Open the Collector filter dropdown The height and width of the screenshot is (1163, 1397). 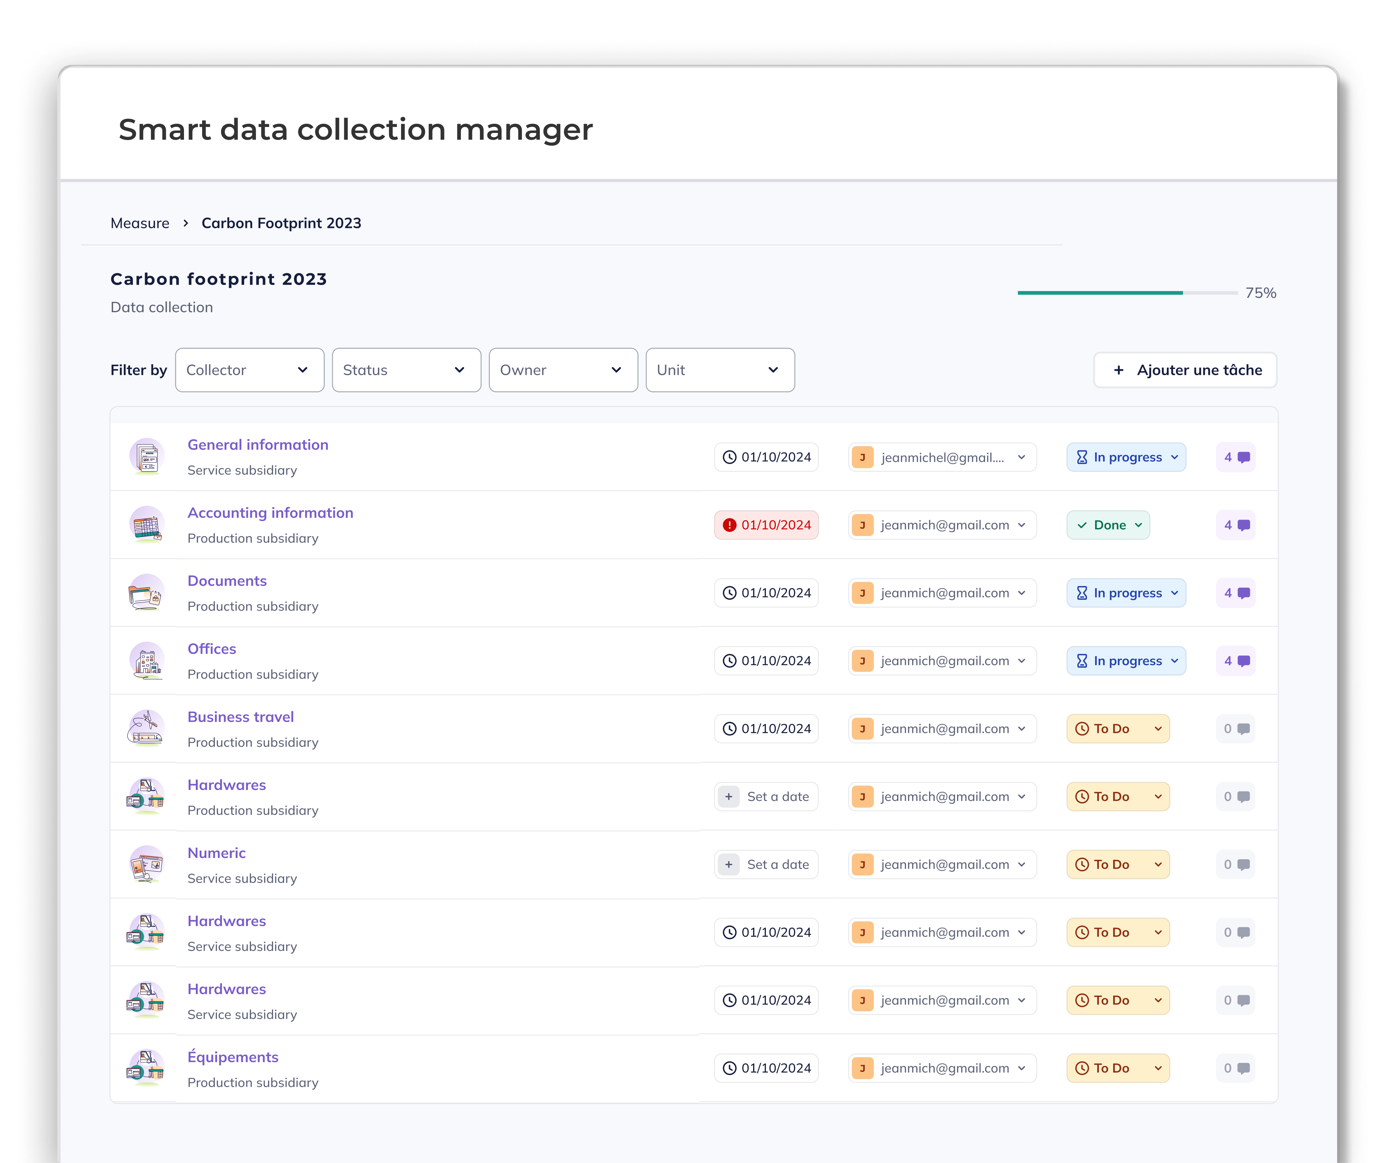pyautogui.click(x=249, y=370)
